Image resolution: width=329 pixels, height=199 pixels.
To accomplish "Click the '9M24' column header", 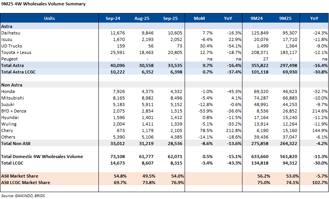I will pos(256,18).
